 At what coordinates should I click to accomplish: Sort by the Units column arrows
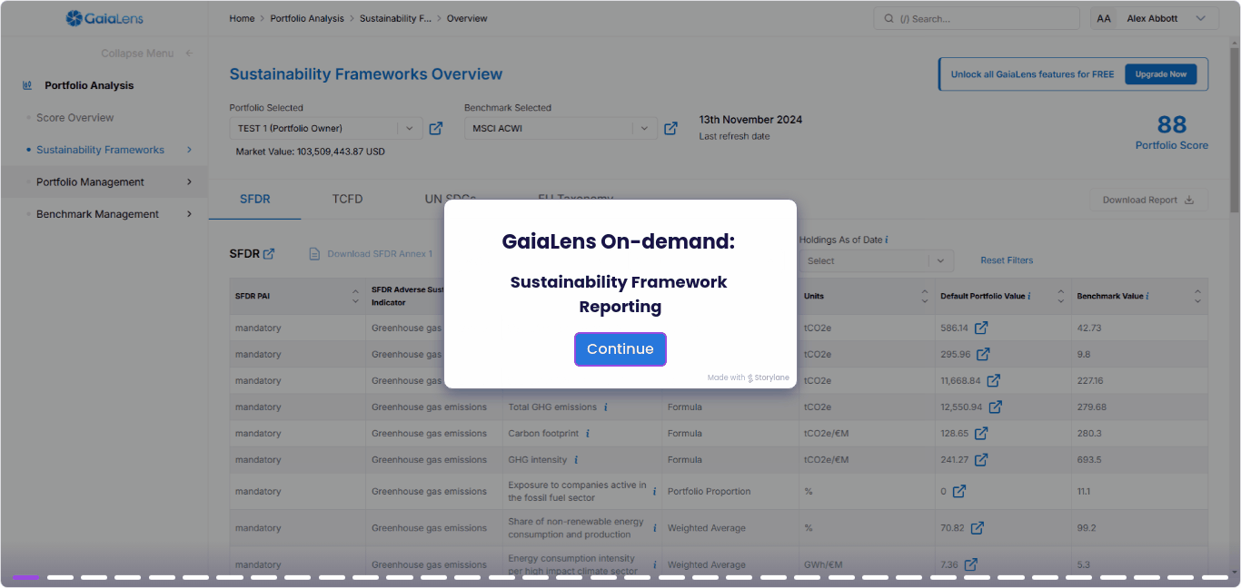pyautogui.click(x=924, y=296)
